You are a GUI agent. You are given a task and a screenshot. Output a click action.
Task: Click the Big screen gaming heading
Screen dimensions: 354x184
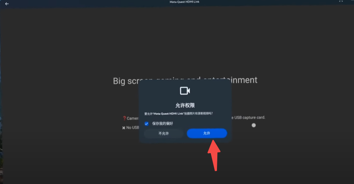coord(185,80)
